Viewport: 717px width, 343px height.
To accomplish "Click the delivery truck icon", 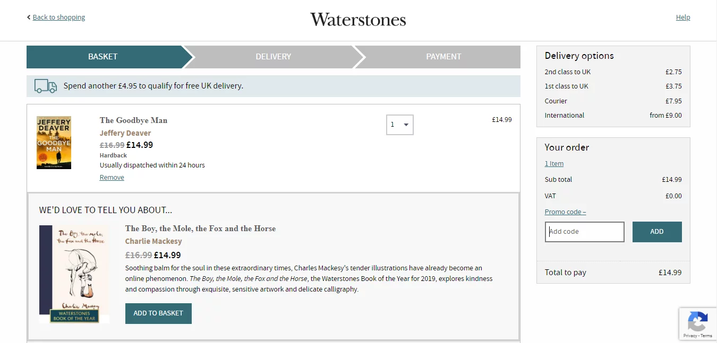I will pos(46,86).
